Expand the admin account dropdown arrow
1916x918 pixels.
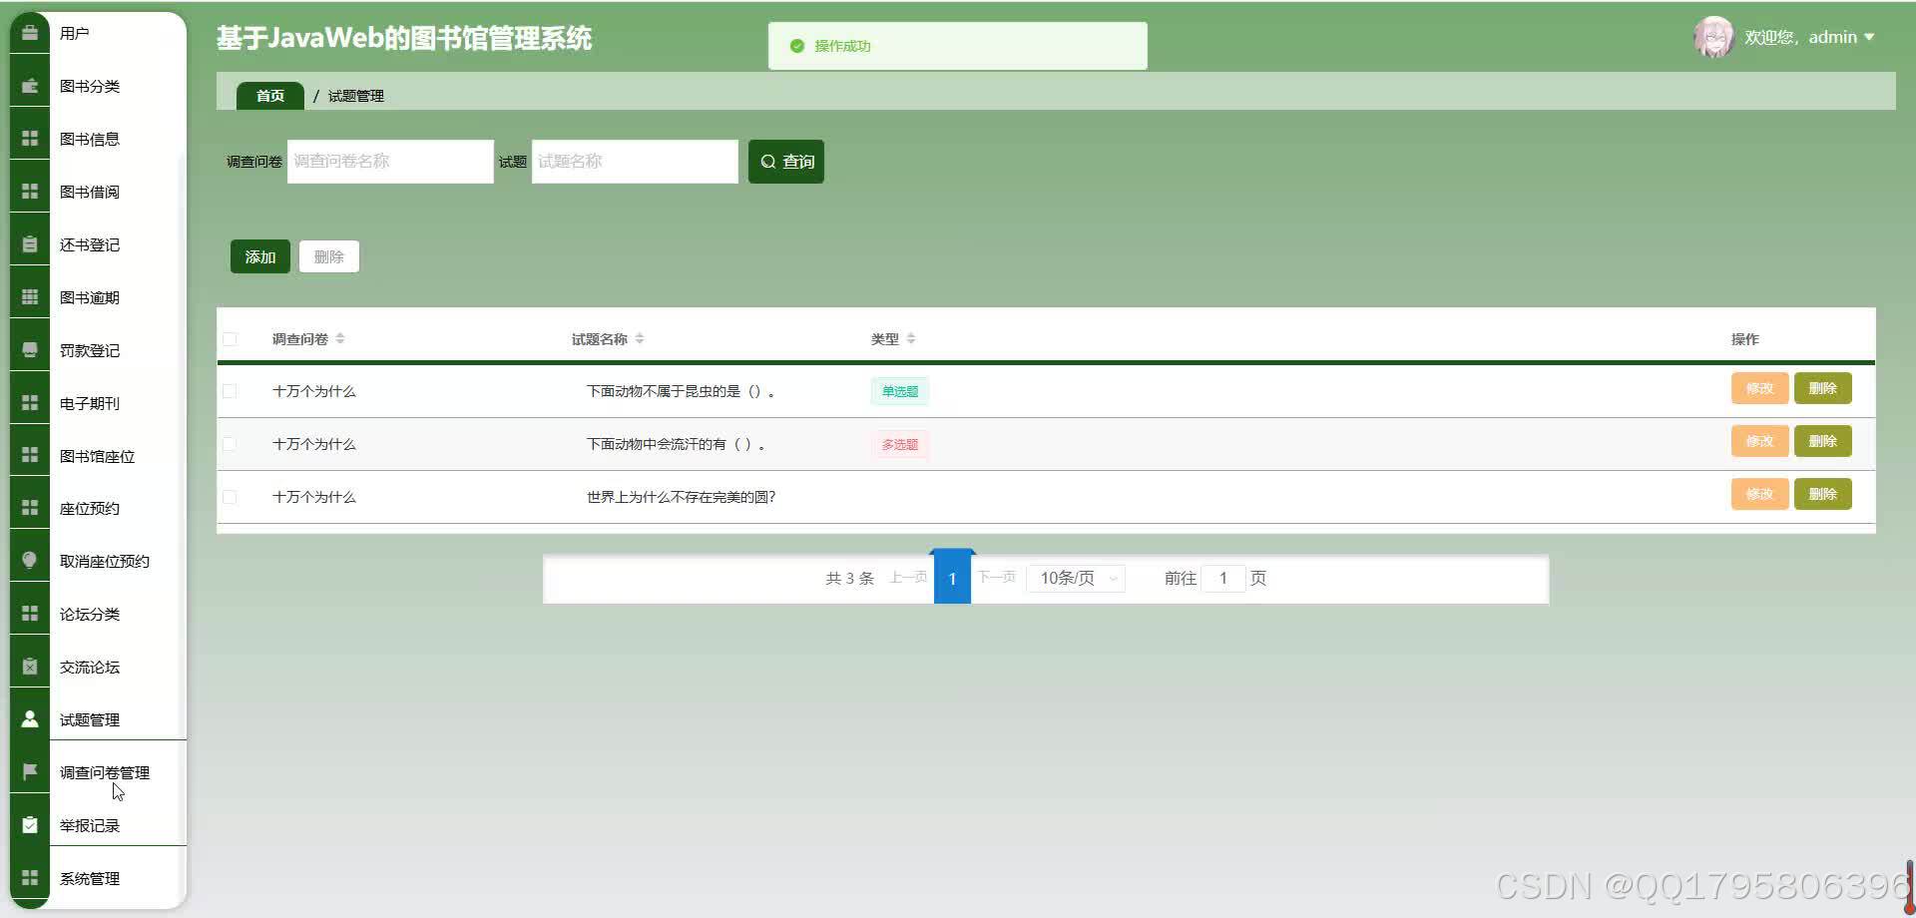(x=1871, y=37)
